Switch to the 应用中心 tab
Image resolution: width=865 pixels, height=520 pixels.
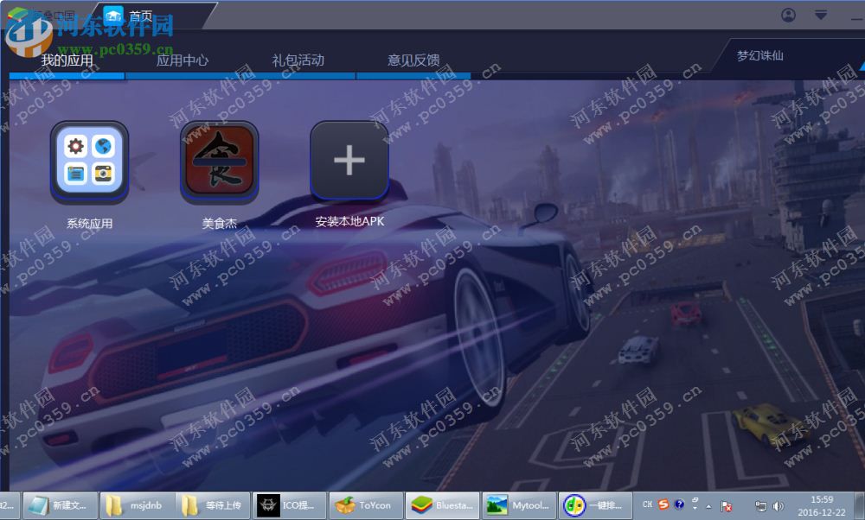pyautogui.click(x=183, y=60)
